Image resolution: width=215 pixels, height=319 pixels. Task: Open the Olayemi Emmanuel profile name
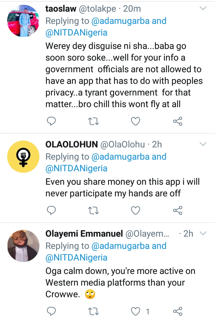84,234
